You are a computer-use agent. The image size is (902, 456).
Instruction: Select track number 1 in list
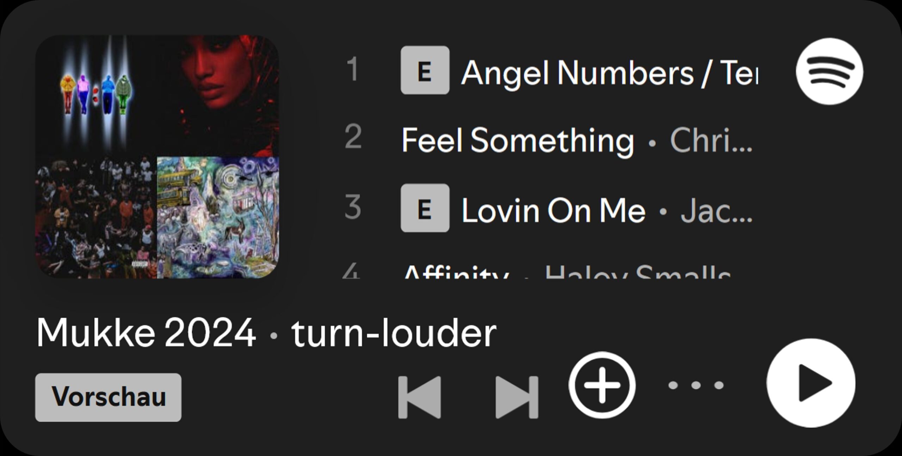[x=352, y=69]
